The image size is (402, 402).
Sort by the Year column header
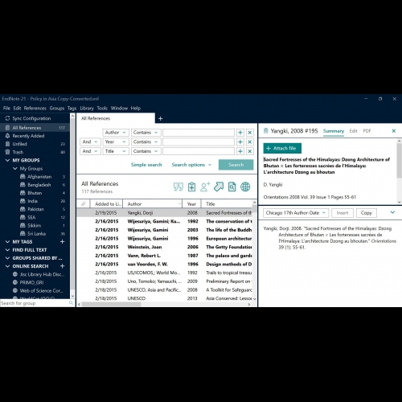point(191,204)
